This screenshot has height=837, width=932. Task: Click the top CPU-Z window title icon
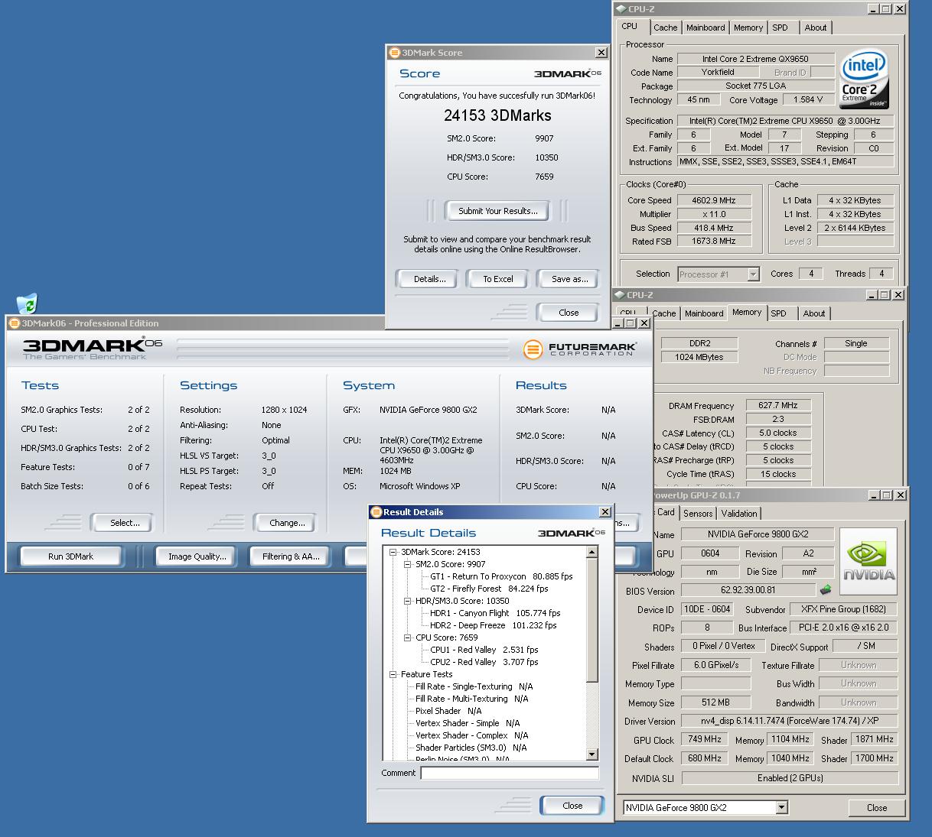pyautogui.click(x=621, y=9)
